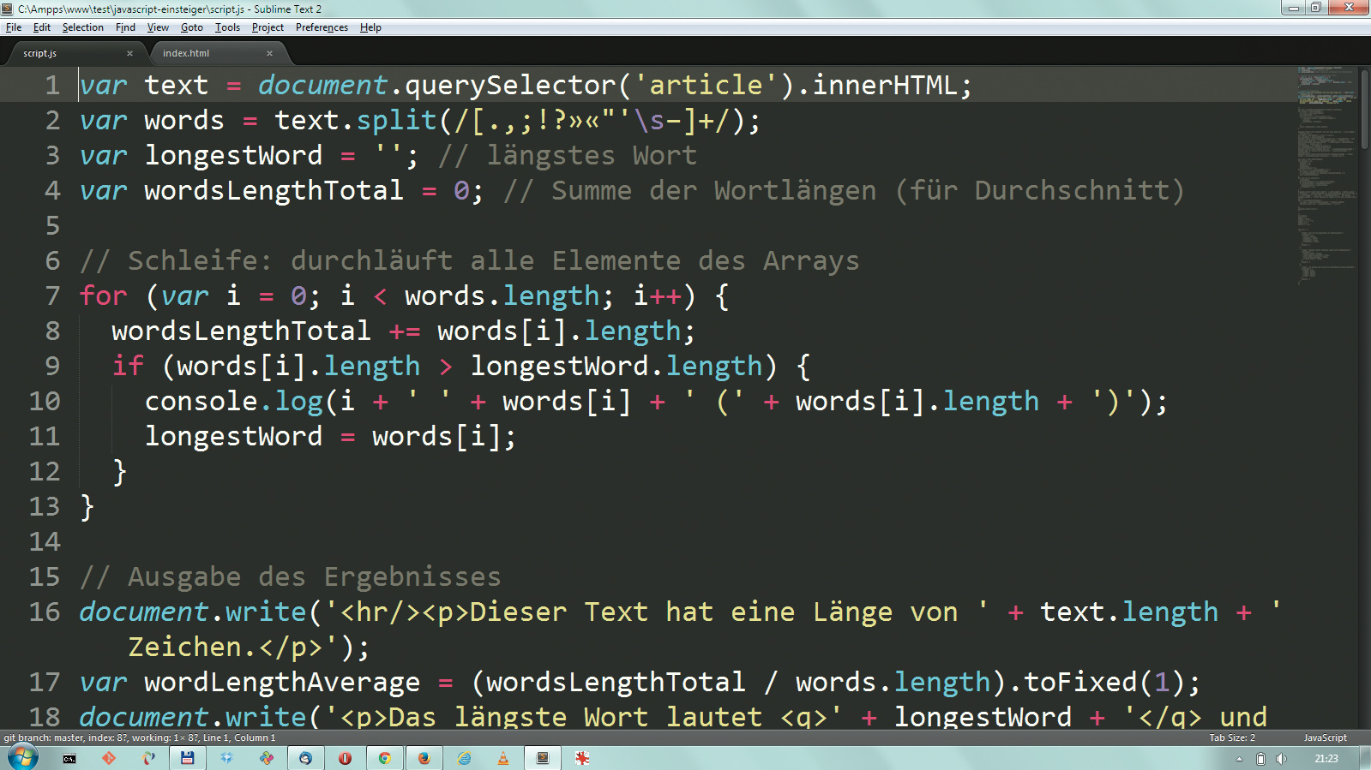Place cursor on 'split' in line 2

[396, 121]
